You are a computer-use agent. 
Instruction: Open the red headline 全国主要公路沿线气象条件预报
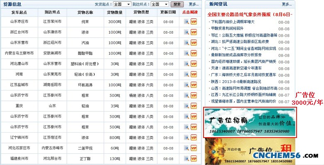tap(250, 15)
